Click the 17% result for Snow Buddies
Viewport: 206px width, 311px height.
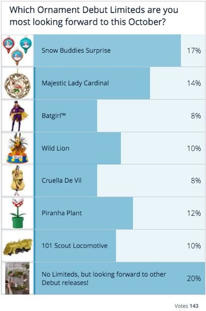[194, 51]
